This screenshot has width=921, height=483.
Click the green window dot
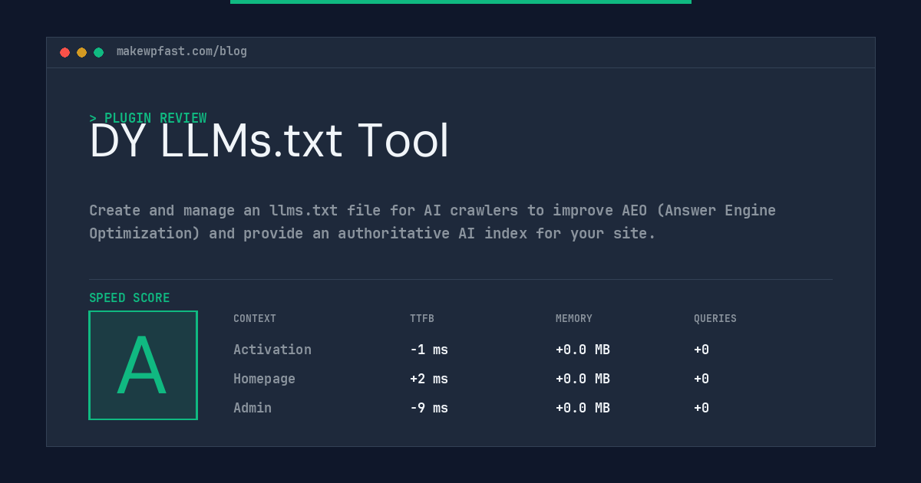[98, 52]
